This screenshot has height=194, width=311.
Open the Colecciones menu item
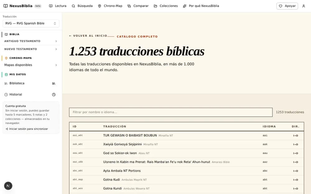[x=166, y=6]
